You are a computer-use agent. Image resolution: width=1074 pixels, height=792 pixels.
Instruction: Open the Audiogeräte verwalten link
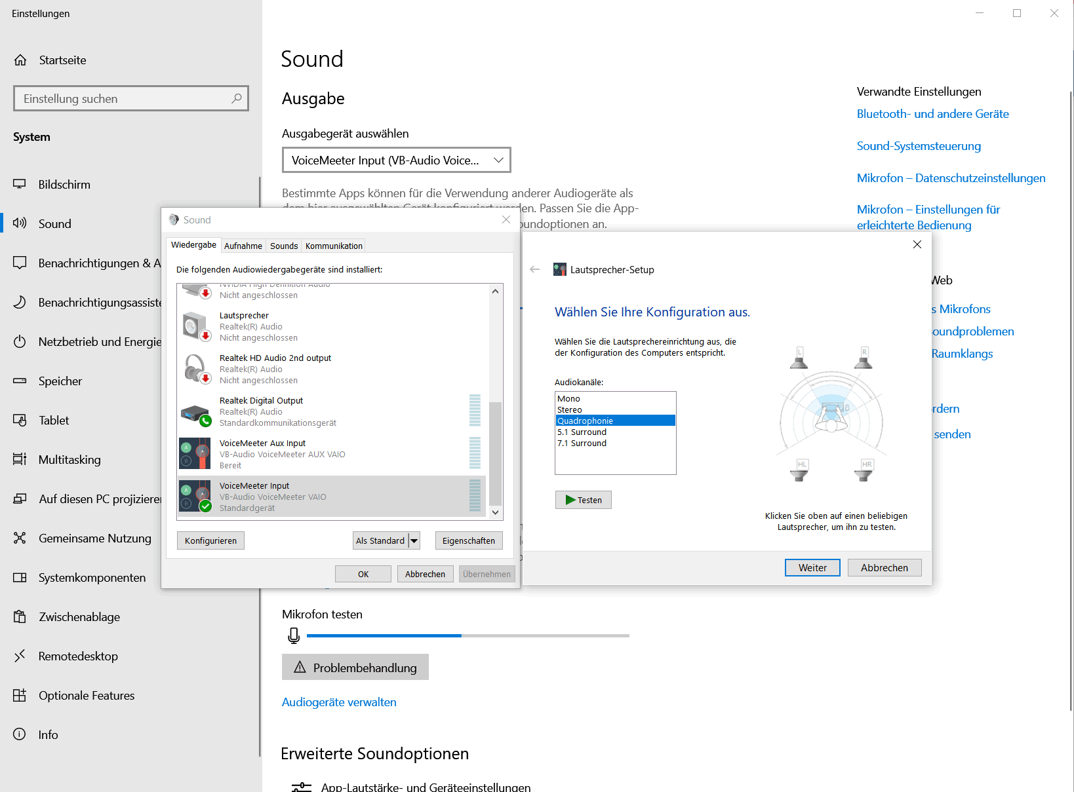pyautogui.click(x=339, y=702)
